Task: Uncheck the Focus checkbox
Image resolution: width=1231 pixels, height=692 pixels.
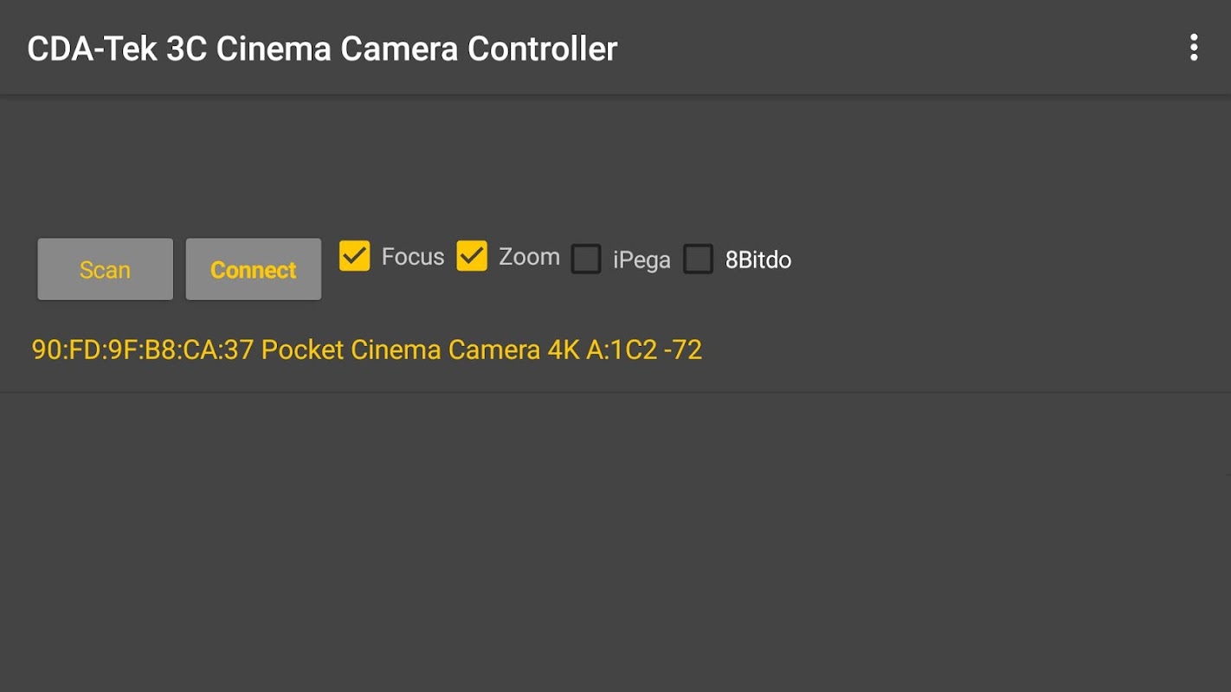Action: pos(355,256)
